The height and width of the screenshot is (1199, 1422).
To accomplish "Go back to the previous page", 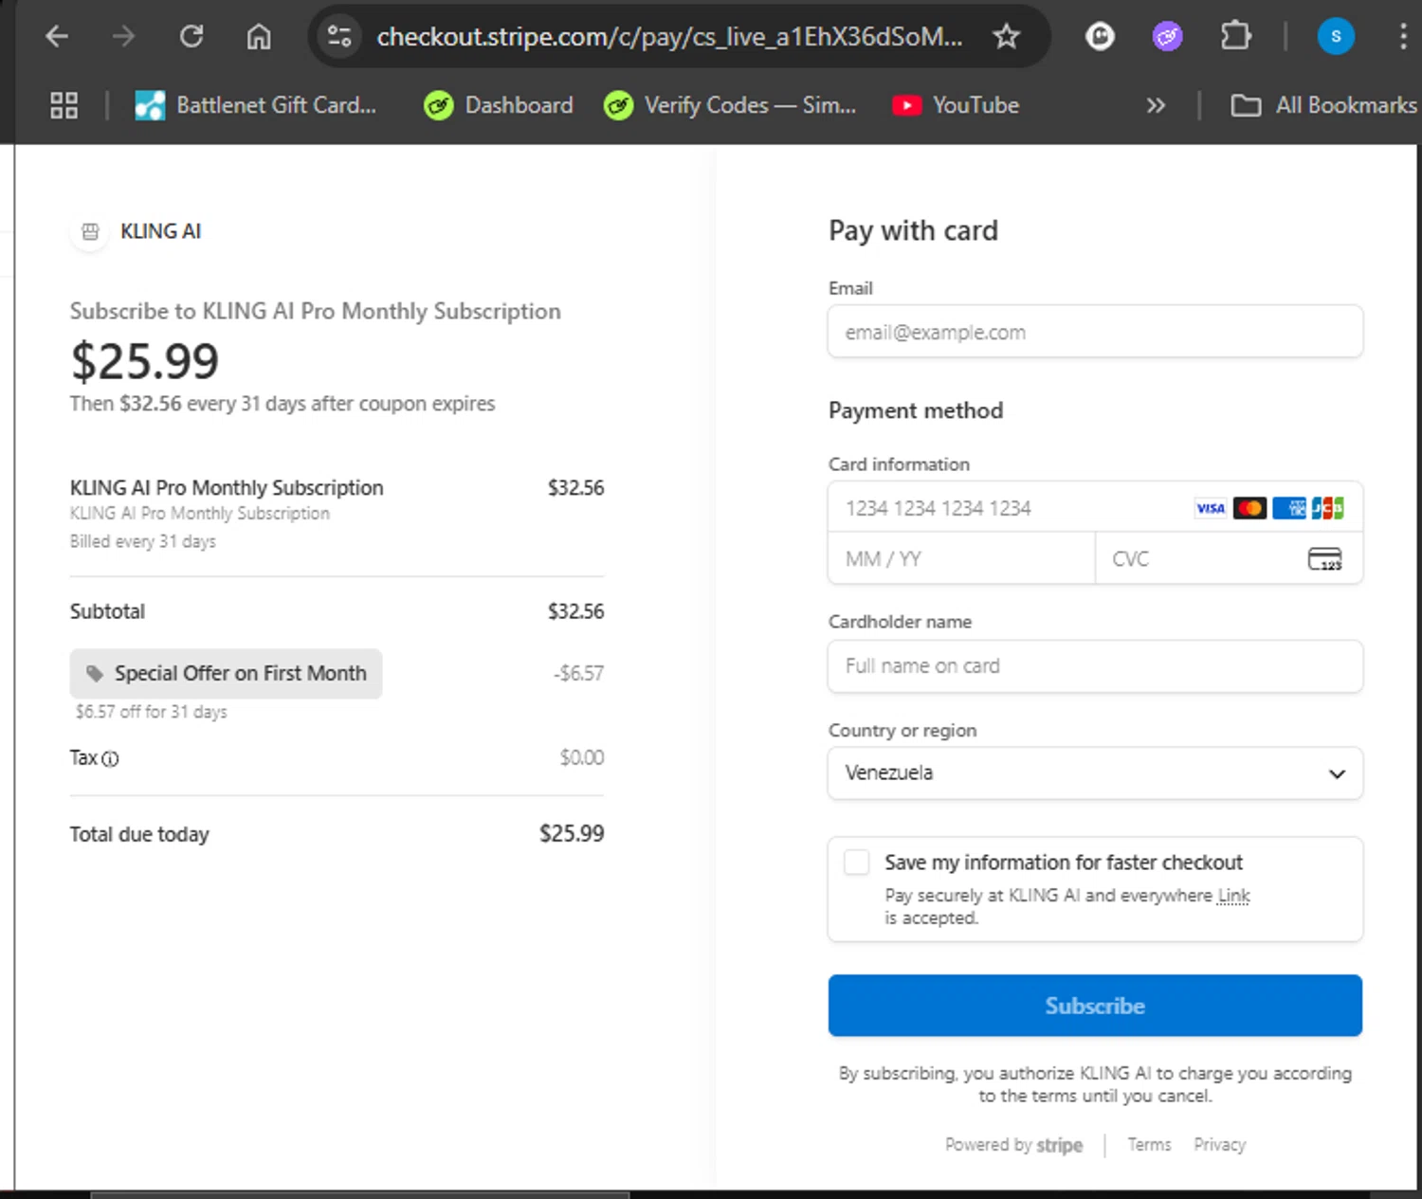I will tap(57, 37).
